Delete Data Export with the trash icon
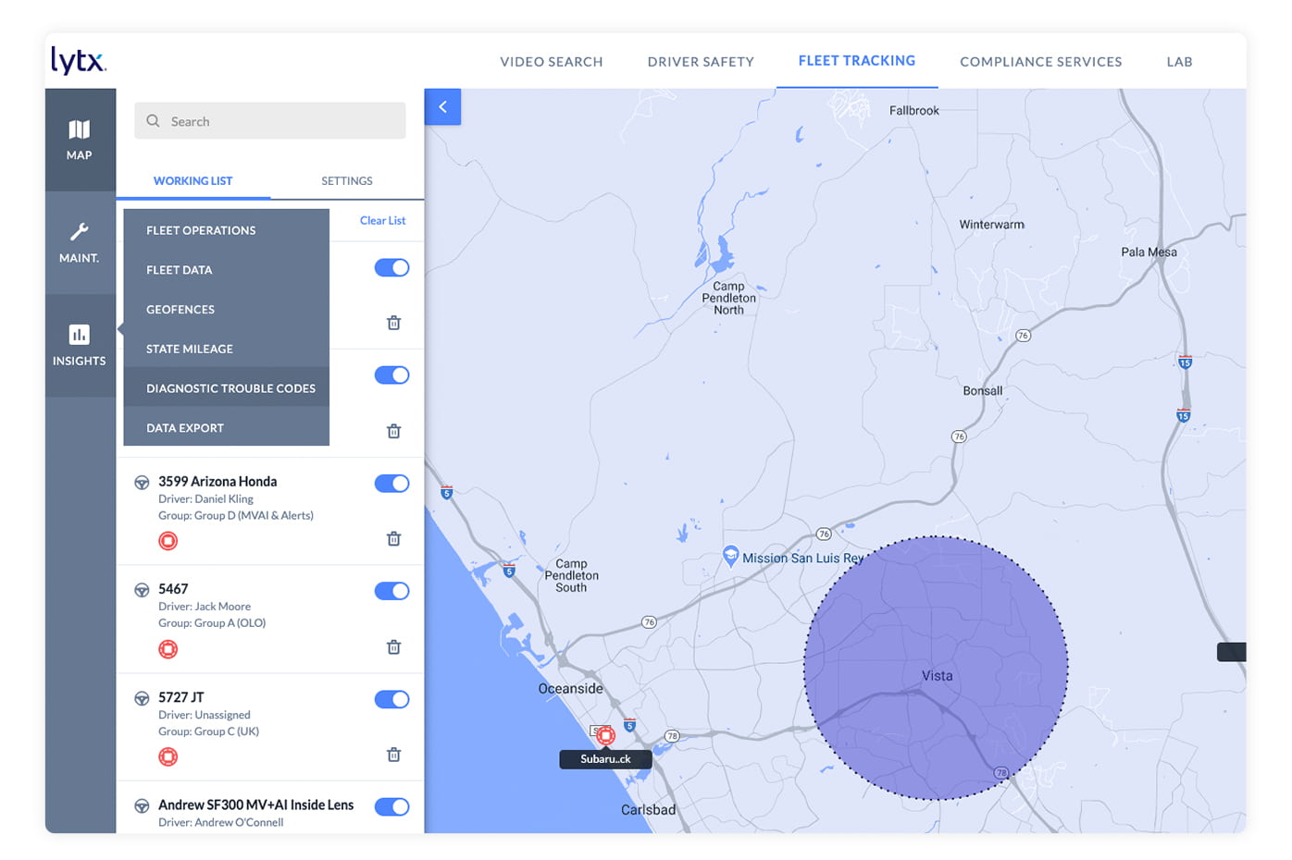This screenshot has width=1292, height=860. click(x=393, y=431)
